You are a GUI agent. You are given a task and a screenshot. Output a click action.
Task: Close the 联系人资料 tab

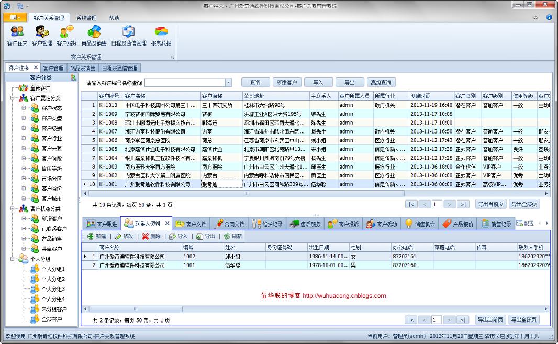[168, 223]
